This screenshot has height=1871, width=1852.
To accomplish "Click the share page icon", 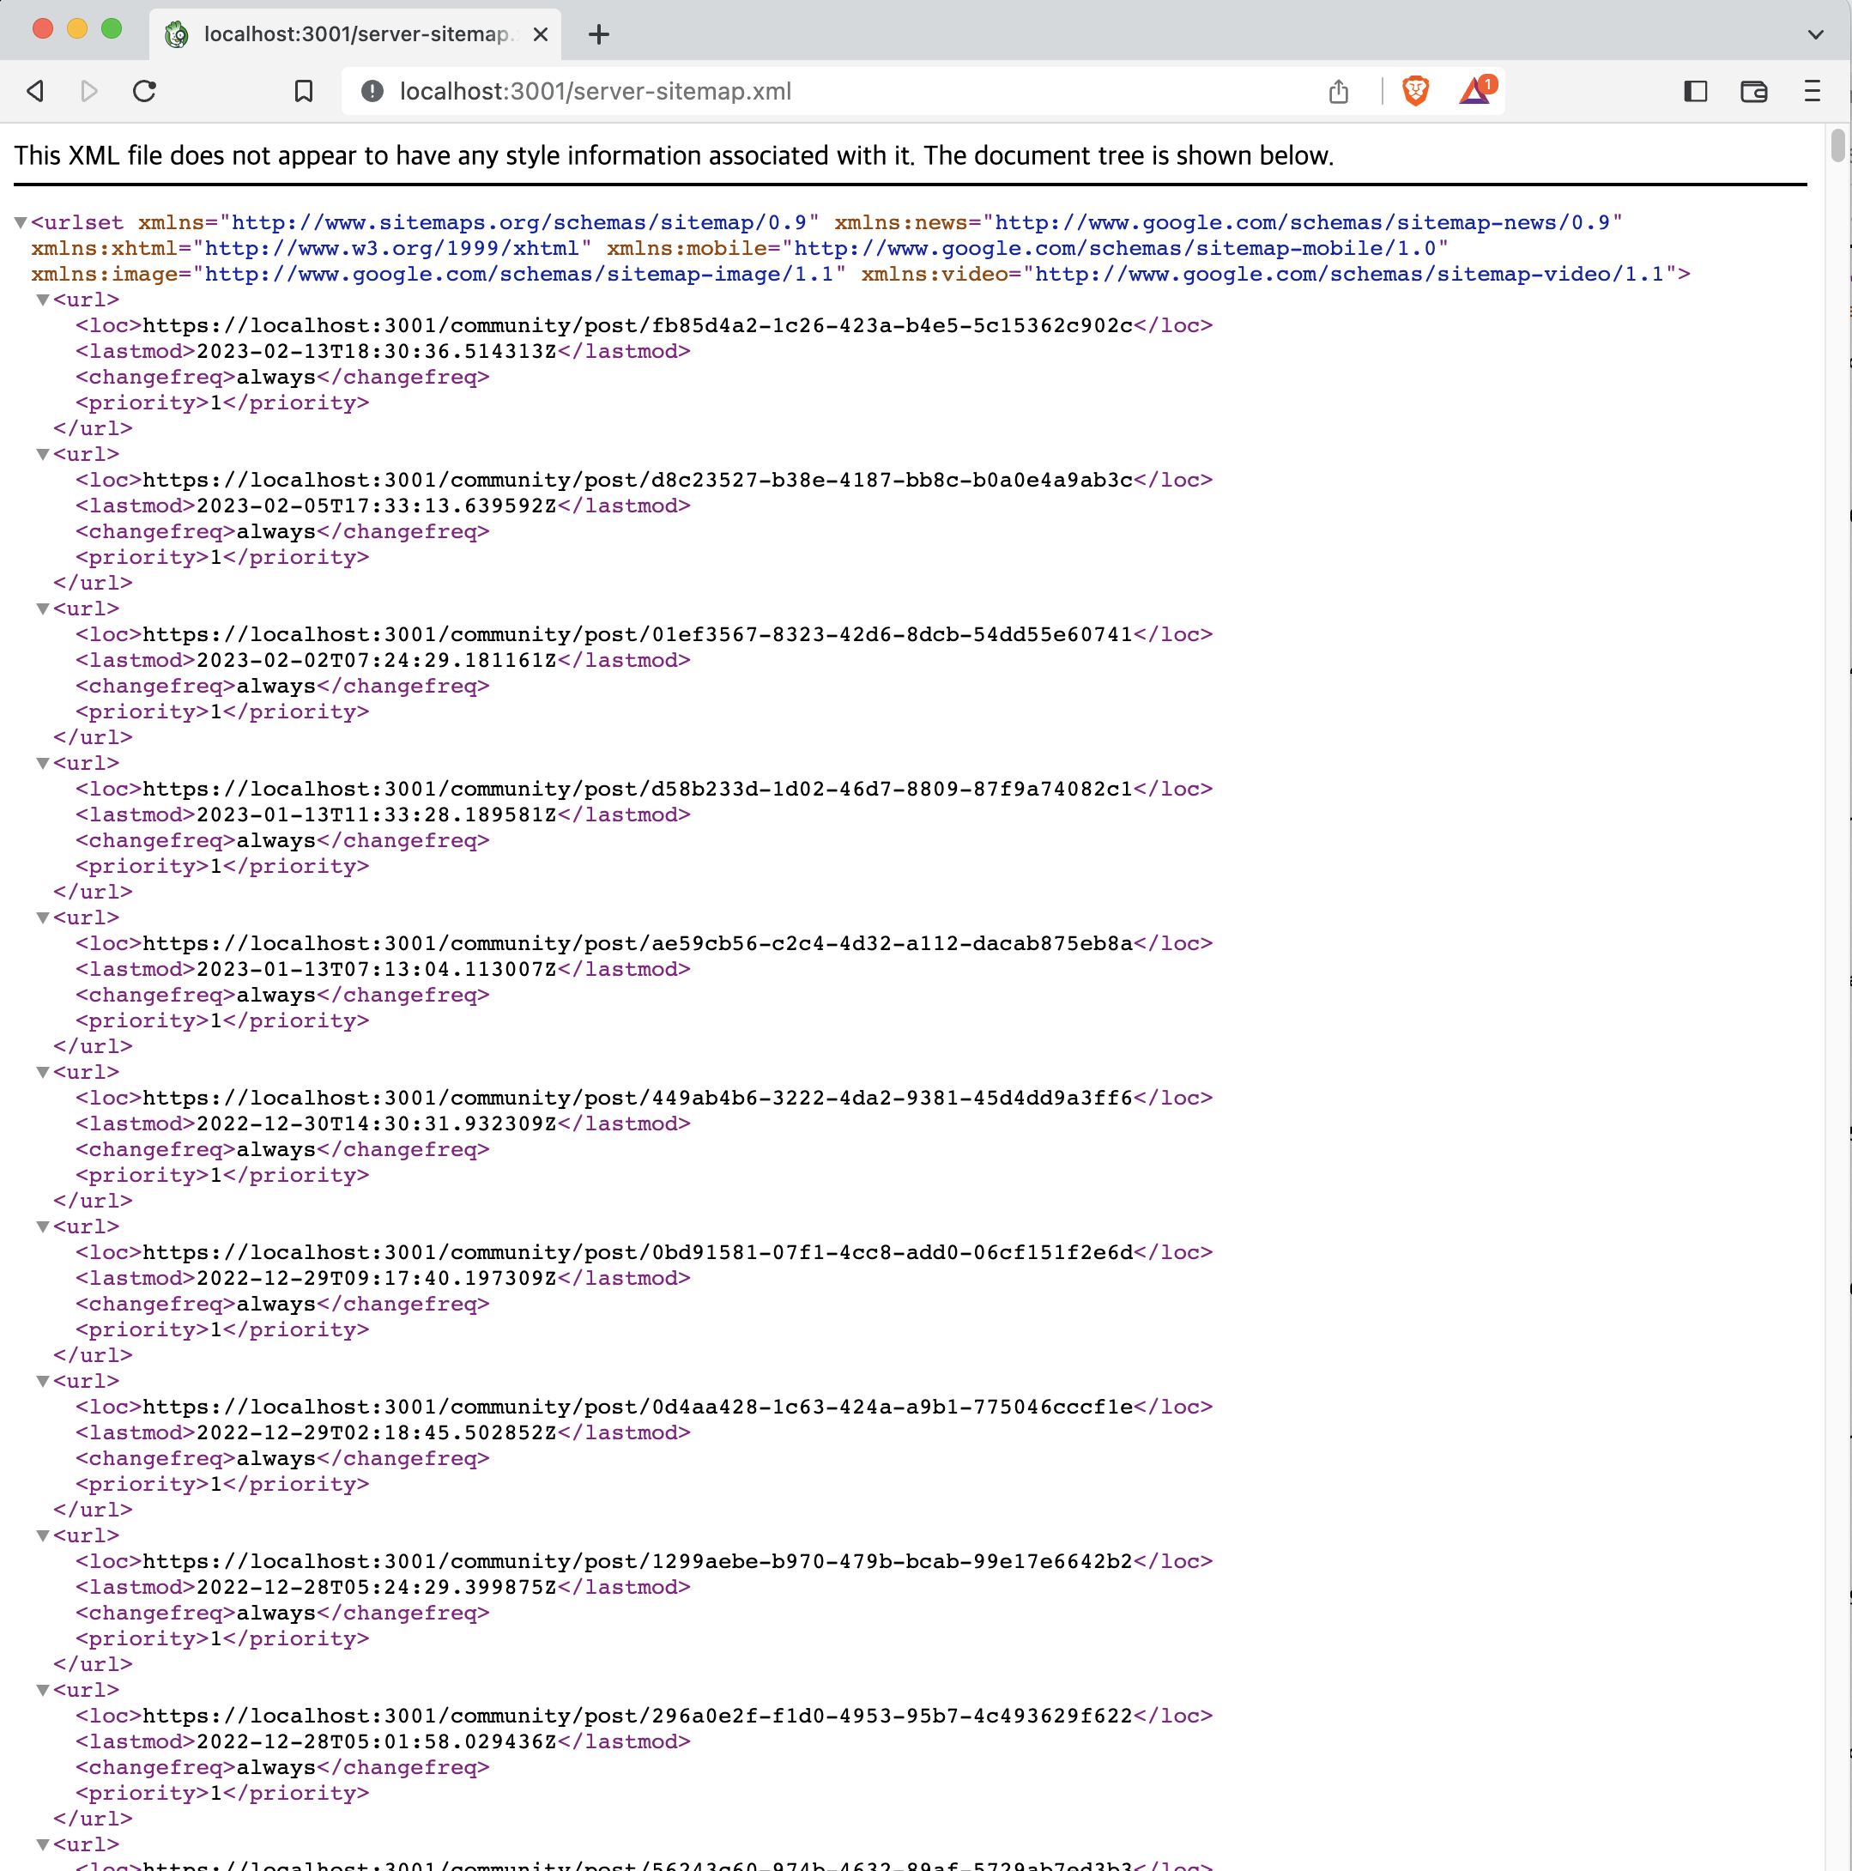I will 1338,91.
